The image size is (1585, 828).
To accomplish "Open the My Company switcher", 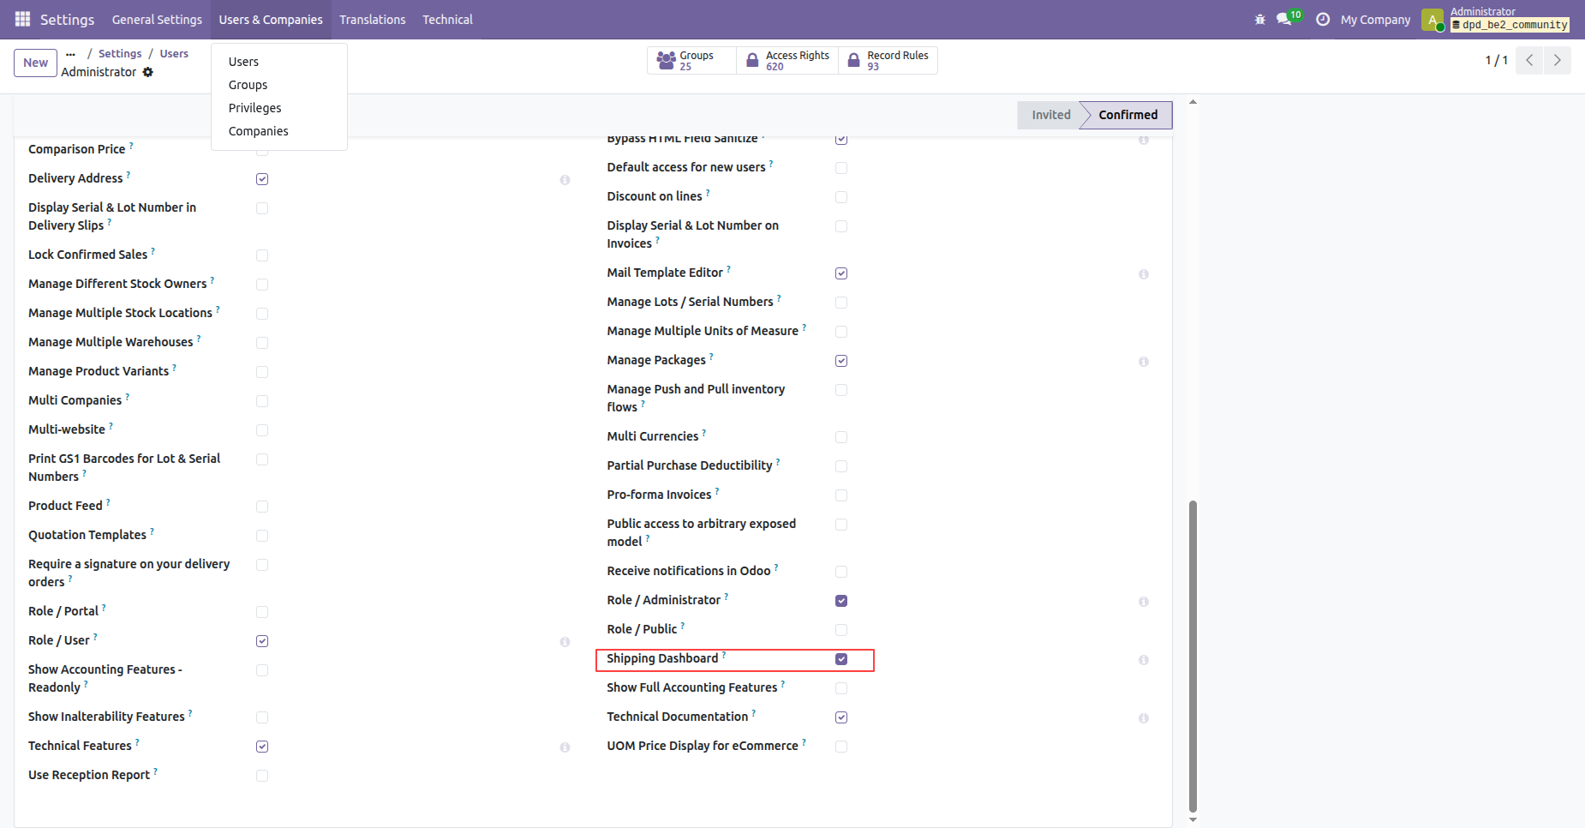I will tap(1375, 19).
